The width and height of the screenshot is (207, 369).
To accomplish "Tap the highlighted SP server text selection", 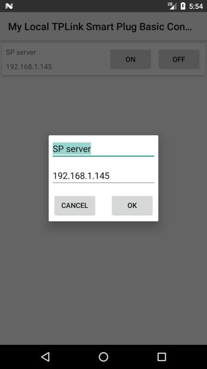I will [x=72, y=149].
